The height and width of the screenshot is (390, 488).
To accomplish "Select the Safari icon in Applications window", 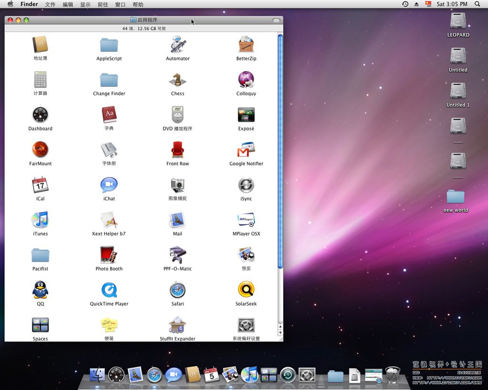I will click(x=178, y=290).
